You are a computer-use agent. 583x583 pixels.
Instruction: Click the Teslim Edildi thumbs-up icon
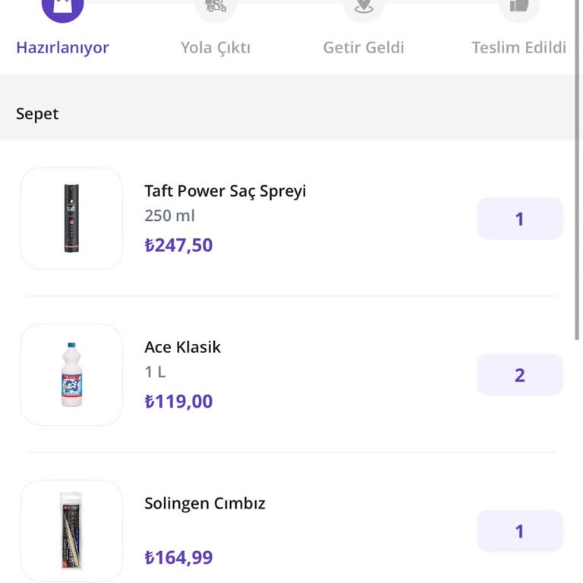(x=518, y=6)
